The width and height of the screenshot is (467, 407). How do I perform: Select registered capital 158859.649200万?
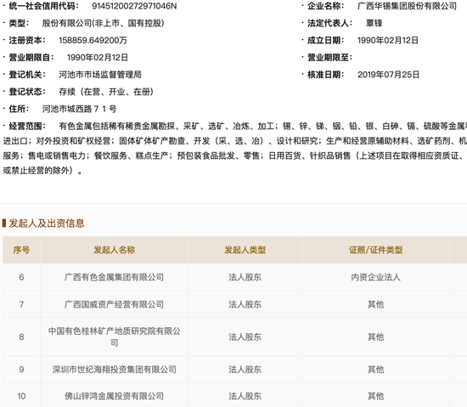tap(93, 40)
